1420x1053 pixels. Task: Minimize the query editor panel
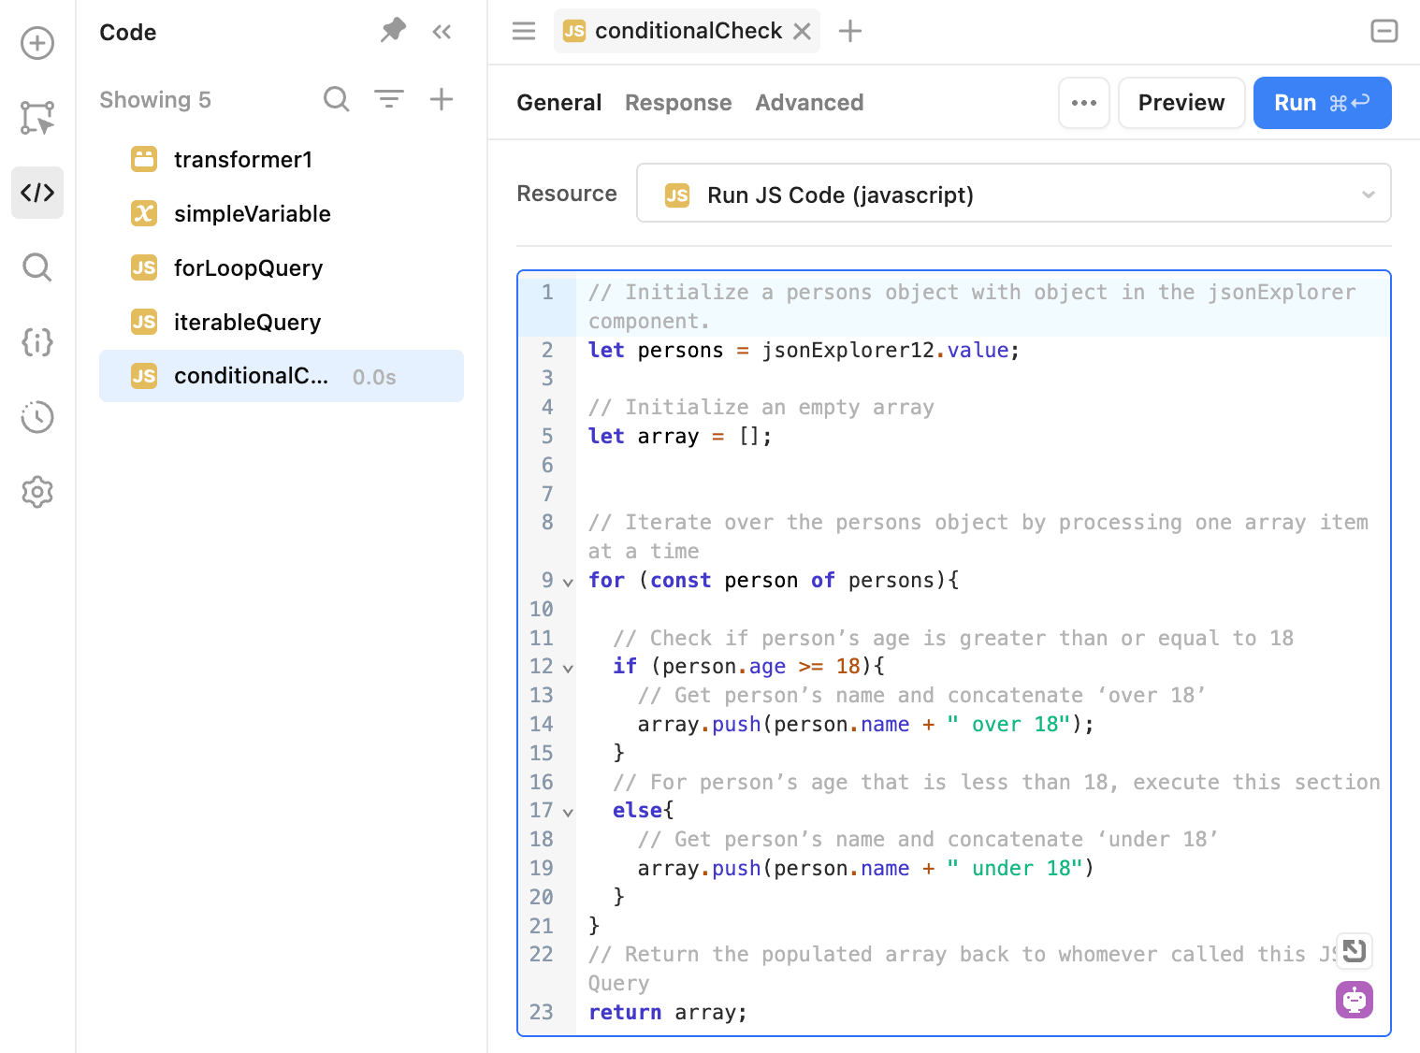[1384, 31]
